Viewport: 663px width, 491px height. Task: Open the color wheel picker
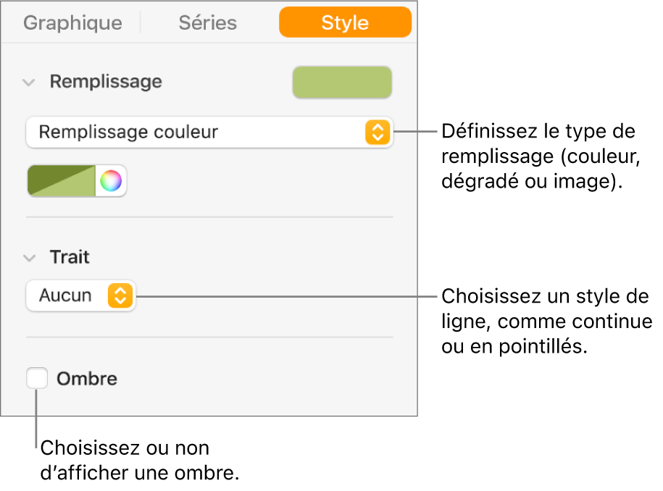point(111,181)
